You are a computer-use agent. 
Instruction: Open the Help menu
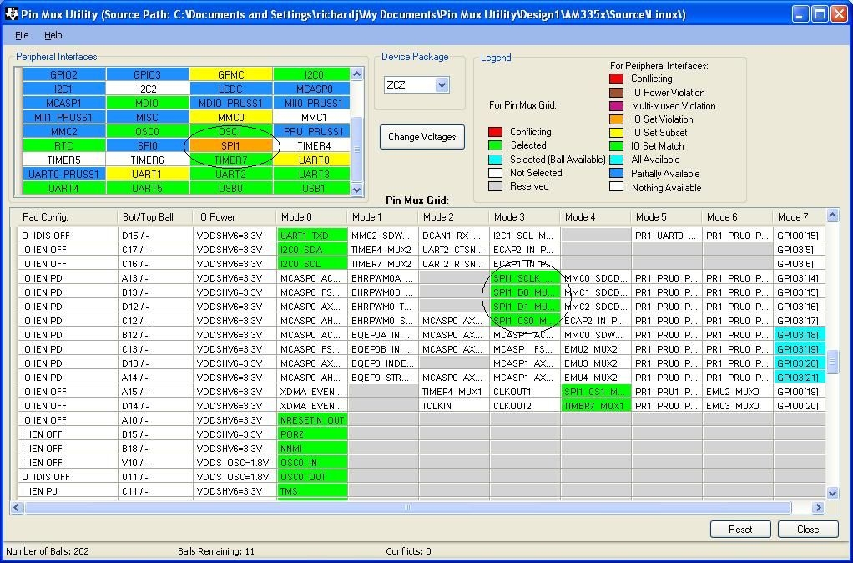coord(53,35)
